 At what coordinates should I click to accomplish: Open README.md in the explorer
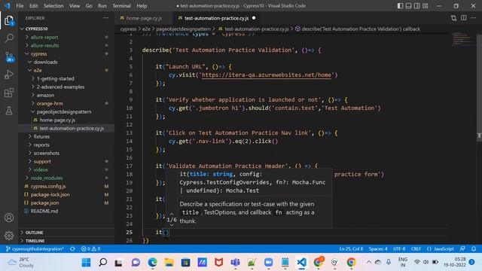coord(66,211)
